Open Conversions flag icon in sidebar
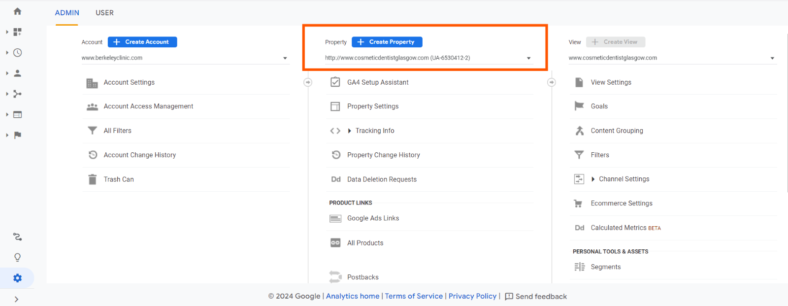 point(17,135)
